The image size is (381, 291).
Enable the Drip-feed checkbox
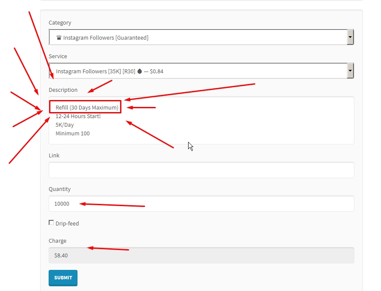(51, 222)
